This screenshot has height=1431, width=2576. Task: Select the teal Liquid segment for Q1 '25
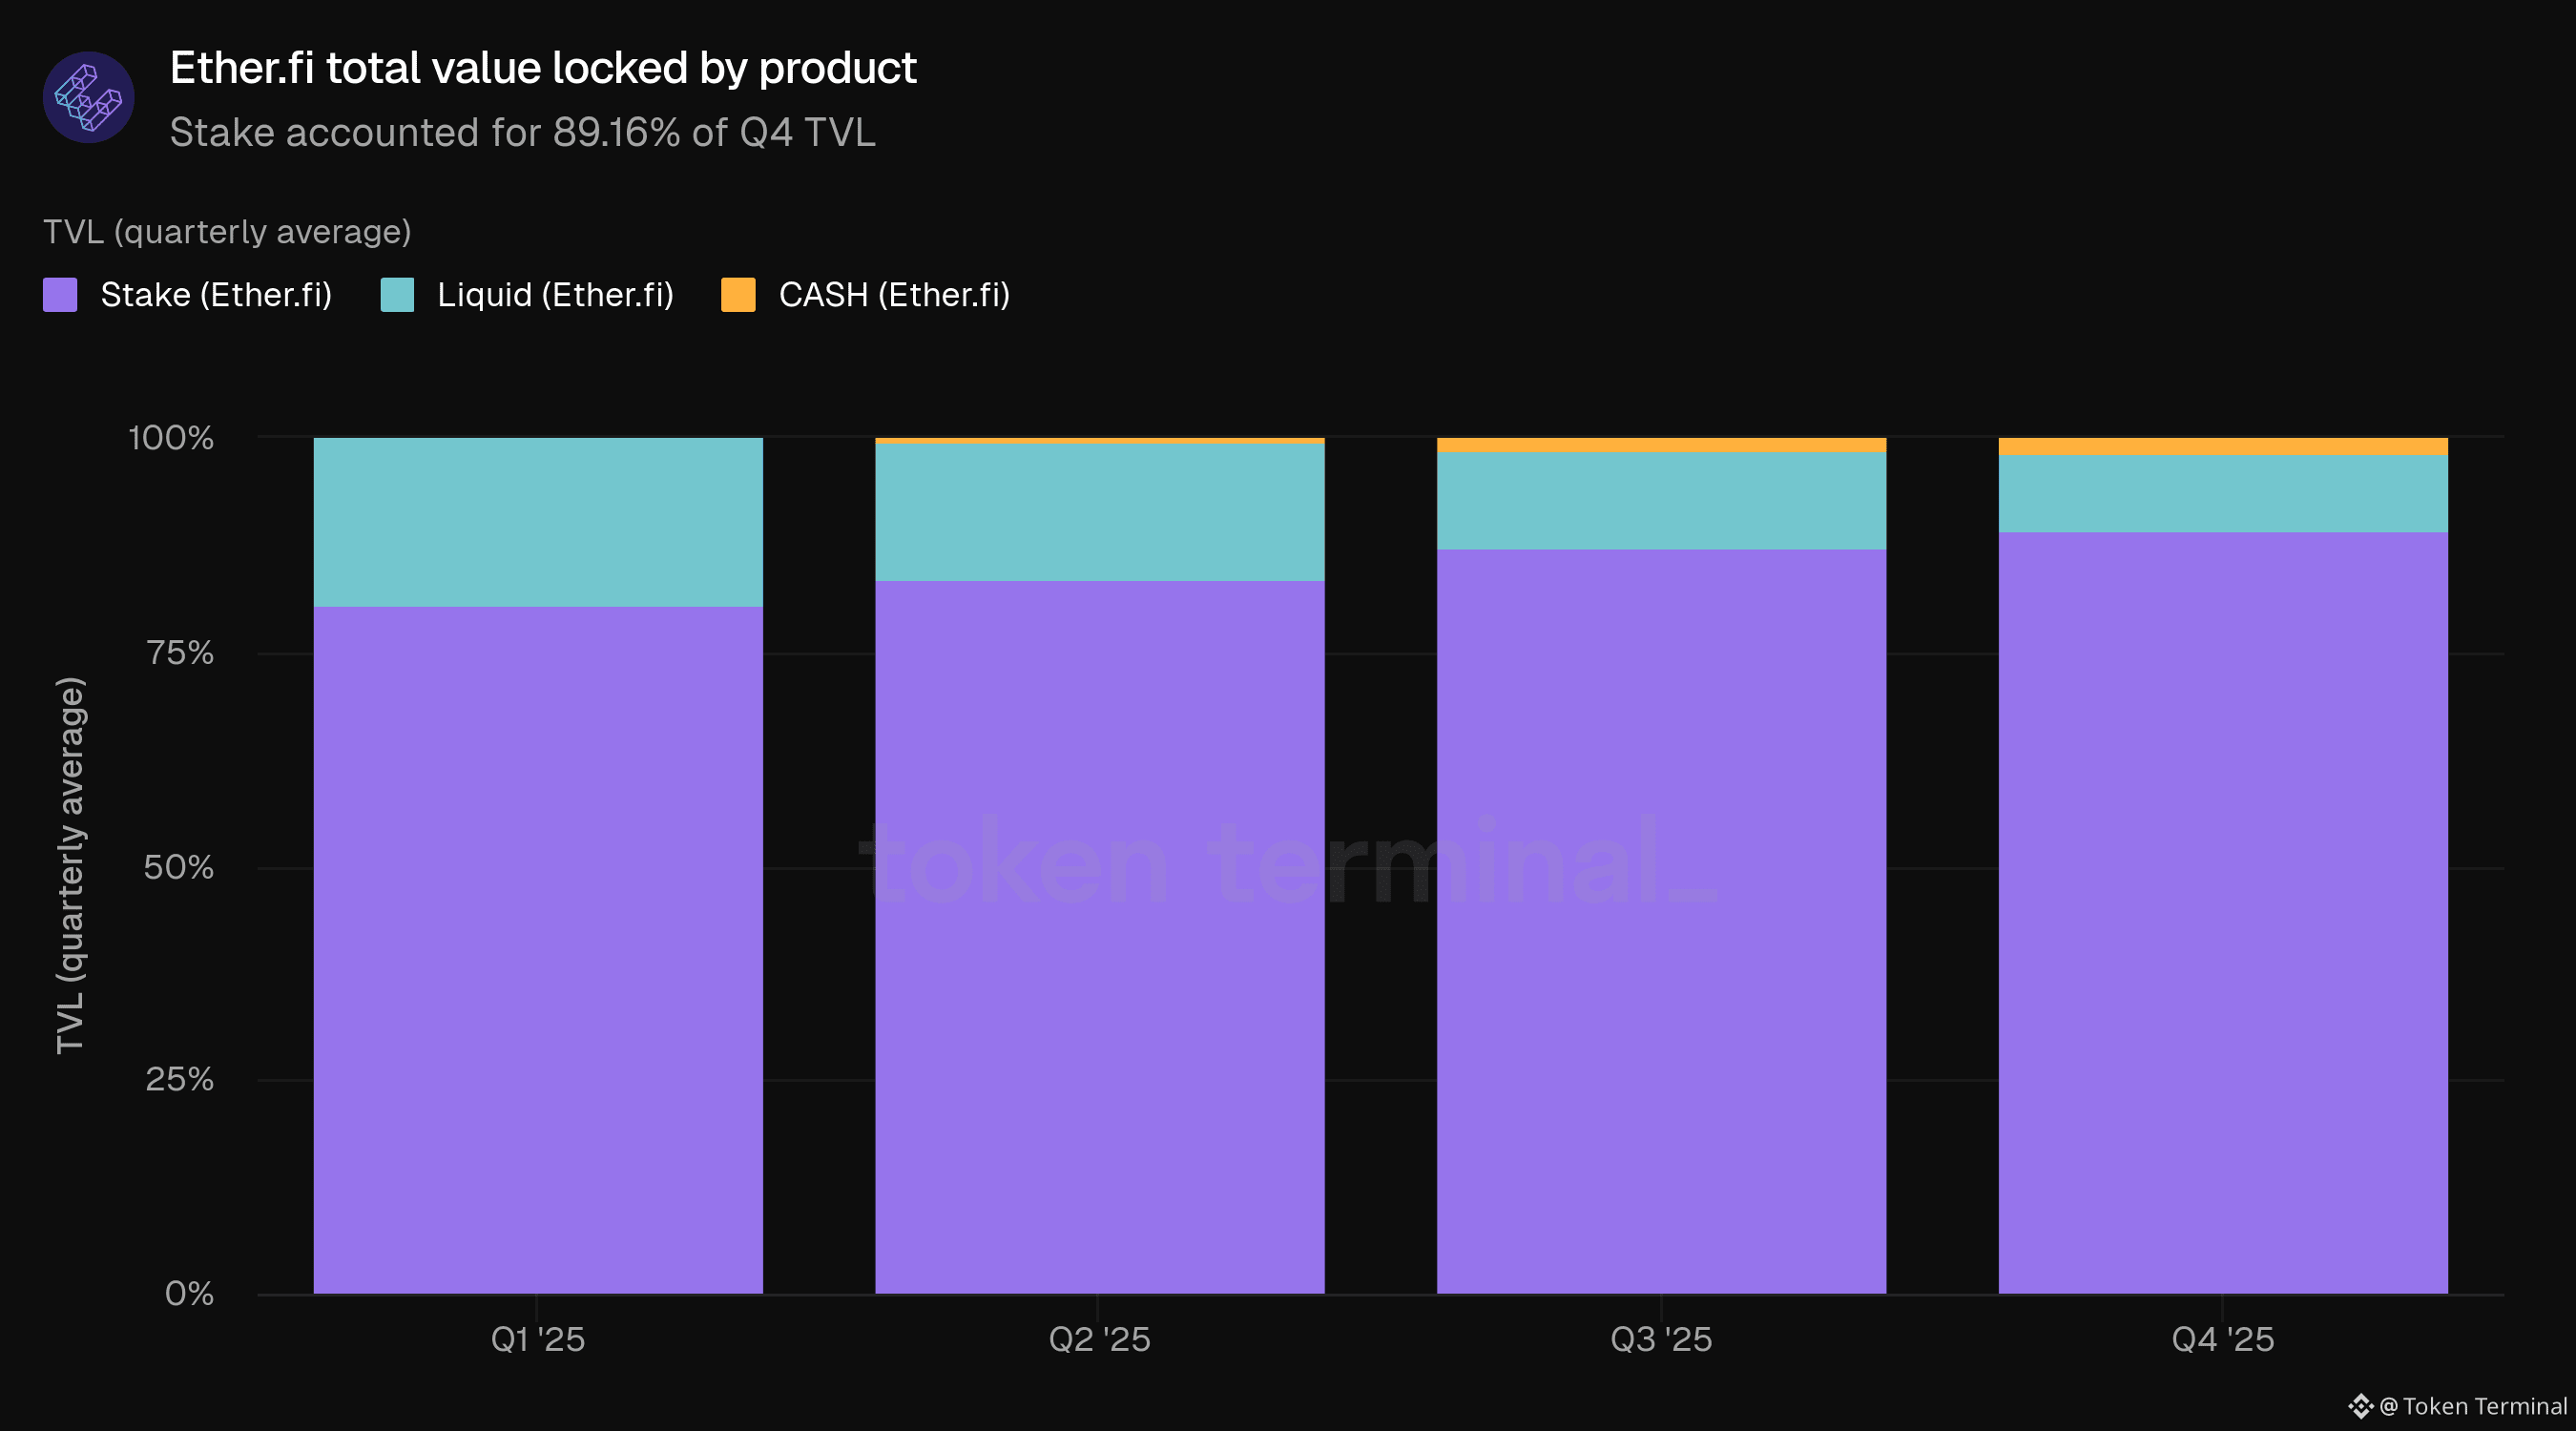tap(538, 522)
